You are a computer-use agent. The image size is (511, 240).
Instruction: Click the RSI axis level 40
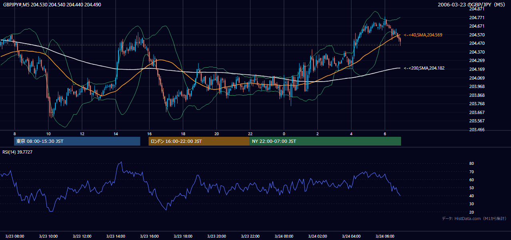pyautogui.click(x=471, y=196)
